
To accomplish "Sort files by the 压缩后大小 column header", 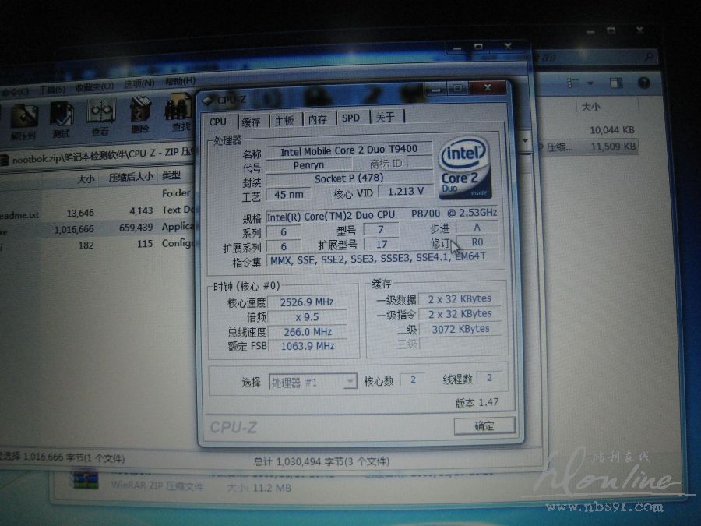I will 130,178.
